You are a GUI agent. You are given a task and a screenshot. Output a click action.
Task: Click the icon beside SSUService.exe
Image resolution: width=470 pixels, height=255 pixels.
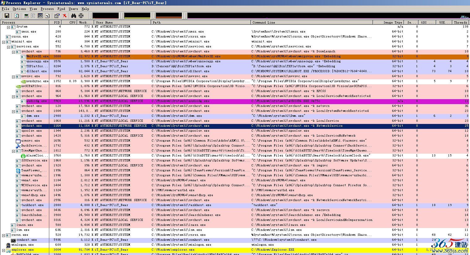[x=18, y=160]
